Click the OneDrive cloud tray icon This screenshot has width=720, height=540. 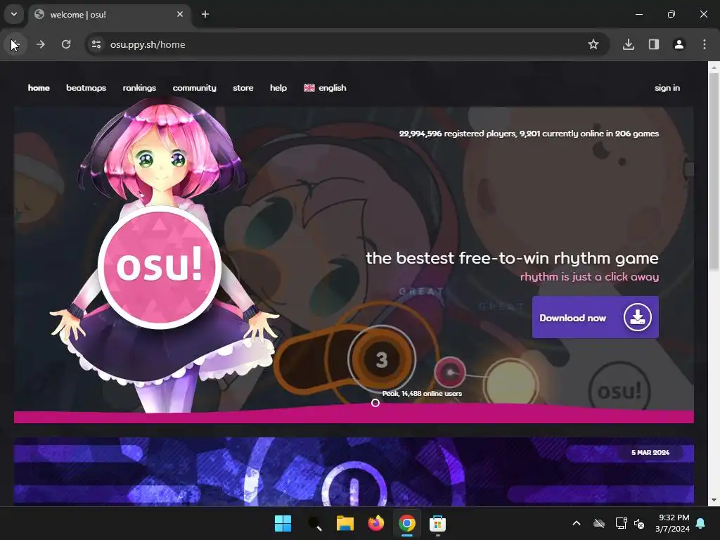point(599,523)
